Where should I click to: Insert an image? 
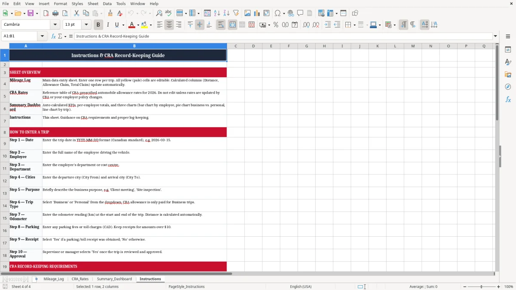[x=248, y=13]
